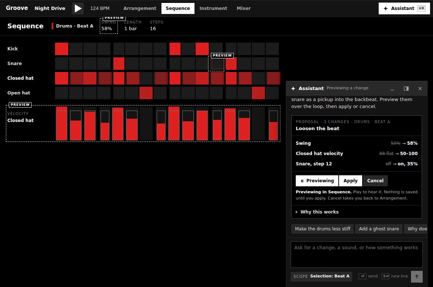This screenshot has height=287, width=433.
Task: Minimize the Assistant panel
Action: click(392, 89)
